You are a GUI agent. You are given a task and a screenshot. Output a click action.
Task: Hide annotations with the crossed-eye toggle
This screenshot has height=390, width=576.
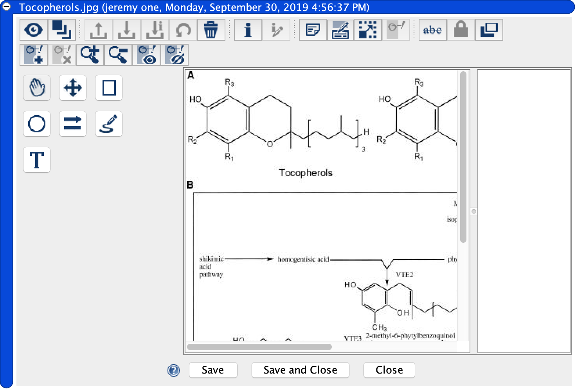click(175, 54)
